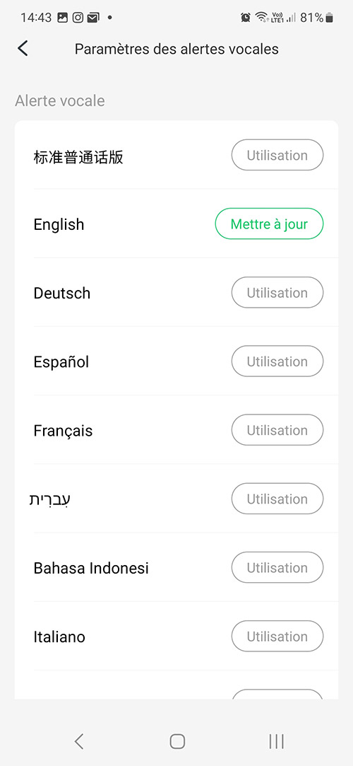Open the gallery notification icon in status bar
Image resolution: width=353 pixels, height=766 pixels.
tap(62, 18)
